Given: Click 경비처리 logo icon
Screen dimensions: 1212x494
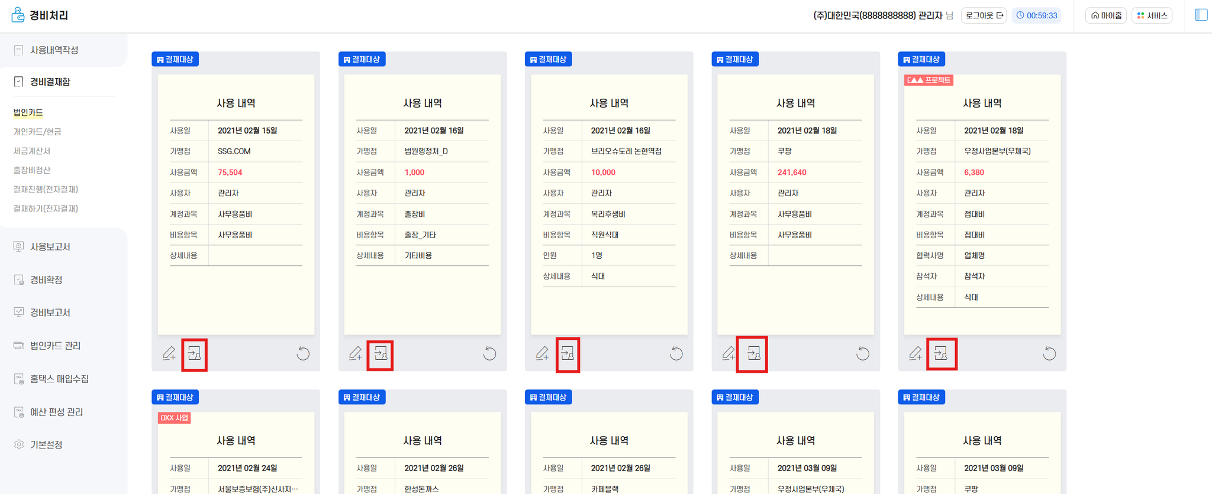Looking at the screenshot, I should tap(18, 15).
